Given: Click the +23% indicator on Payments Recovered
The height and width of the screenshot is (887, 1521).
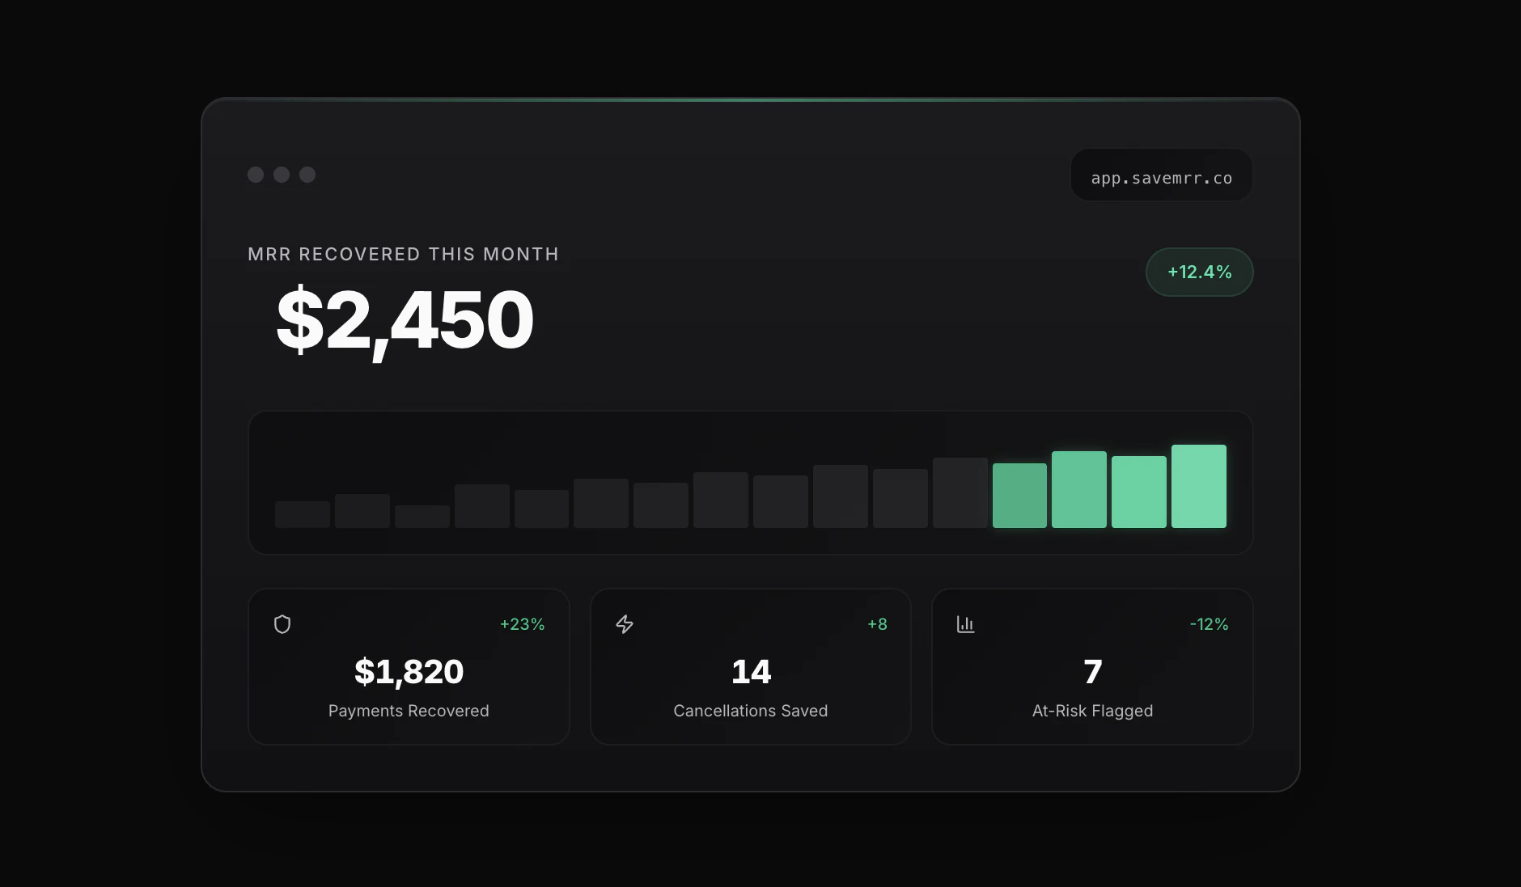Looking at the screenshot, I should point(522,623).
